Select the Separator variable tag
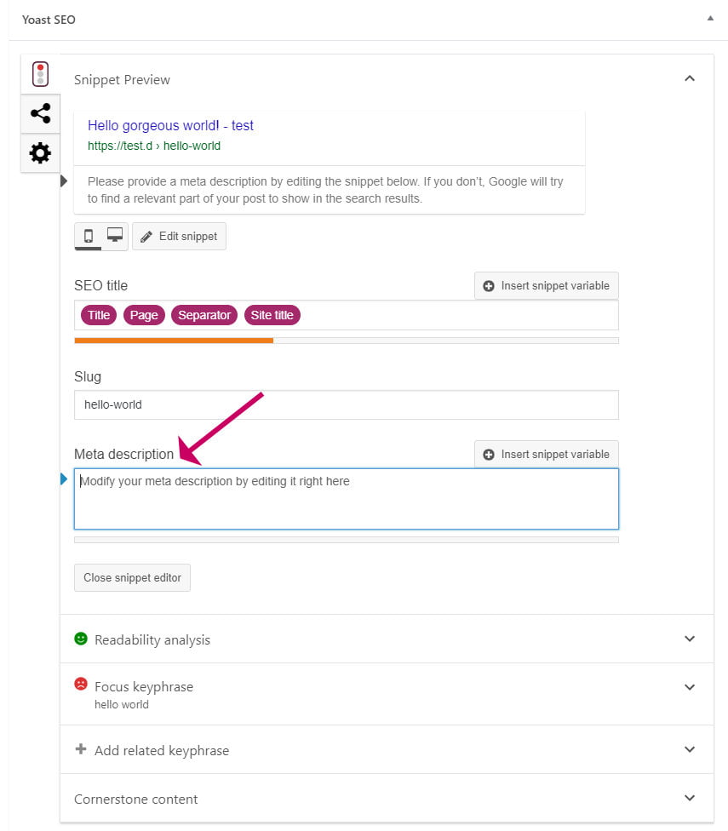The image size is (728, 831). pyautogui.click(x=204, y=315)
